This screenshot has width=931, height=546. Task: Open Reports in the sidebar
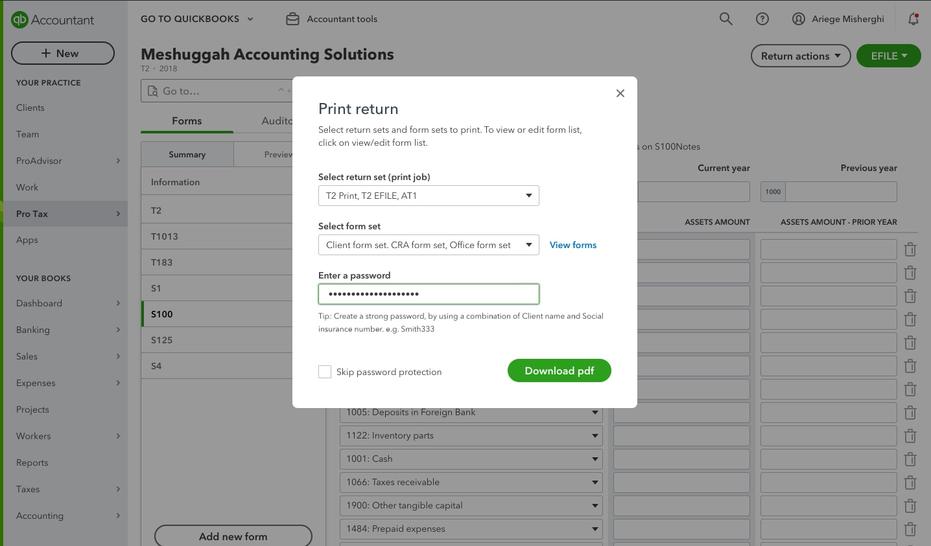point(32,462)
